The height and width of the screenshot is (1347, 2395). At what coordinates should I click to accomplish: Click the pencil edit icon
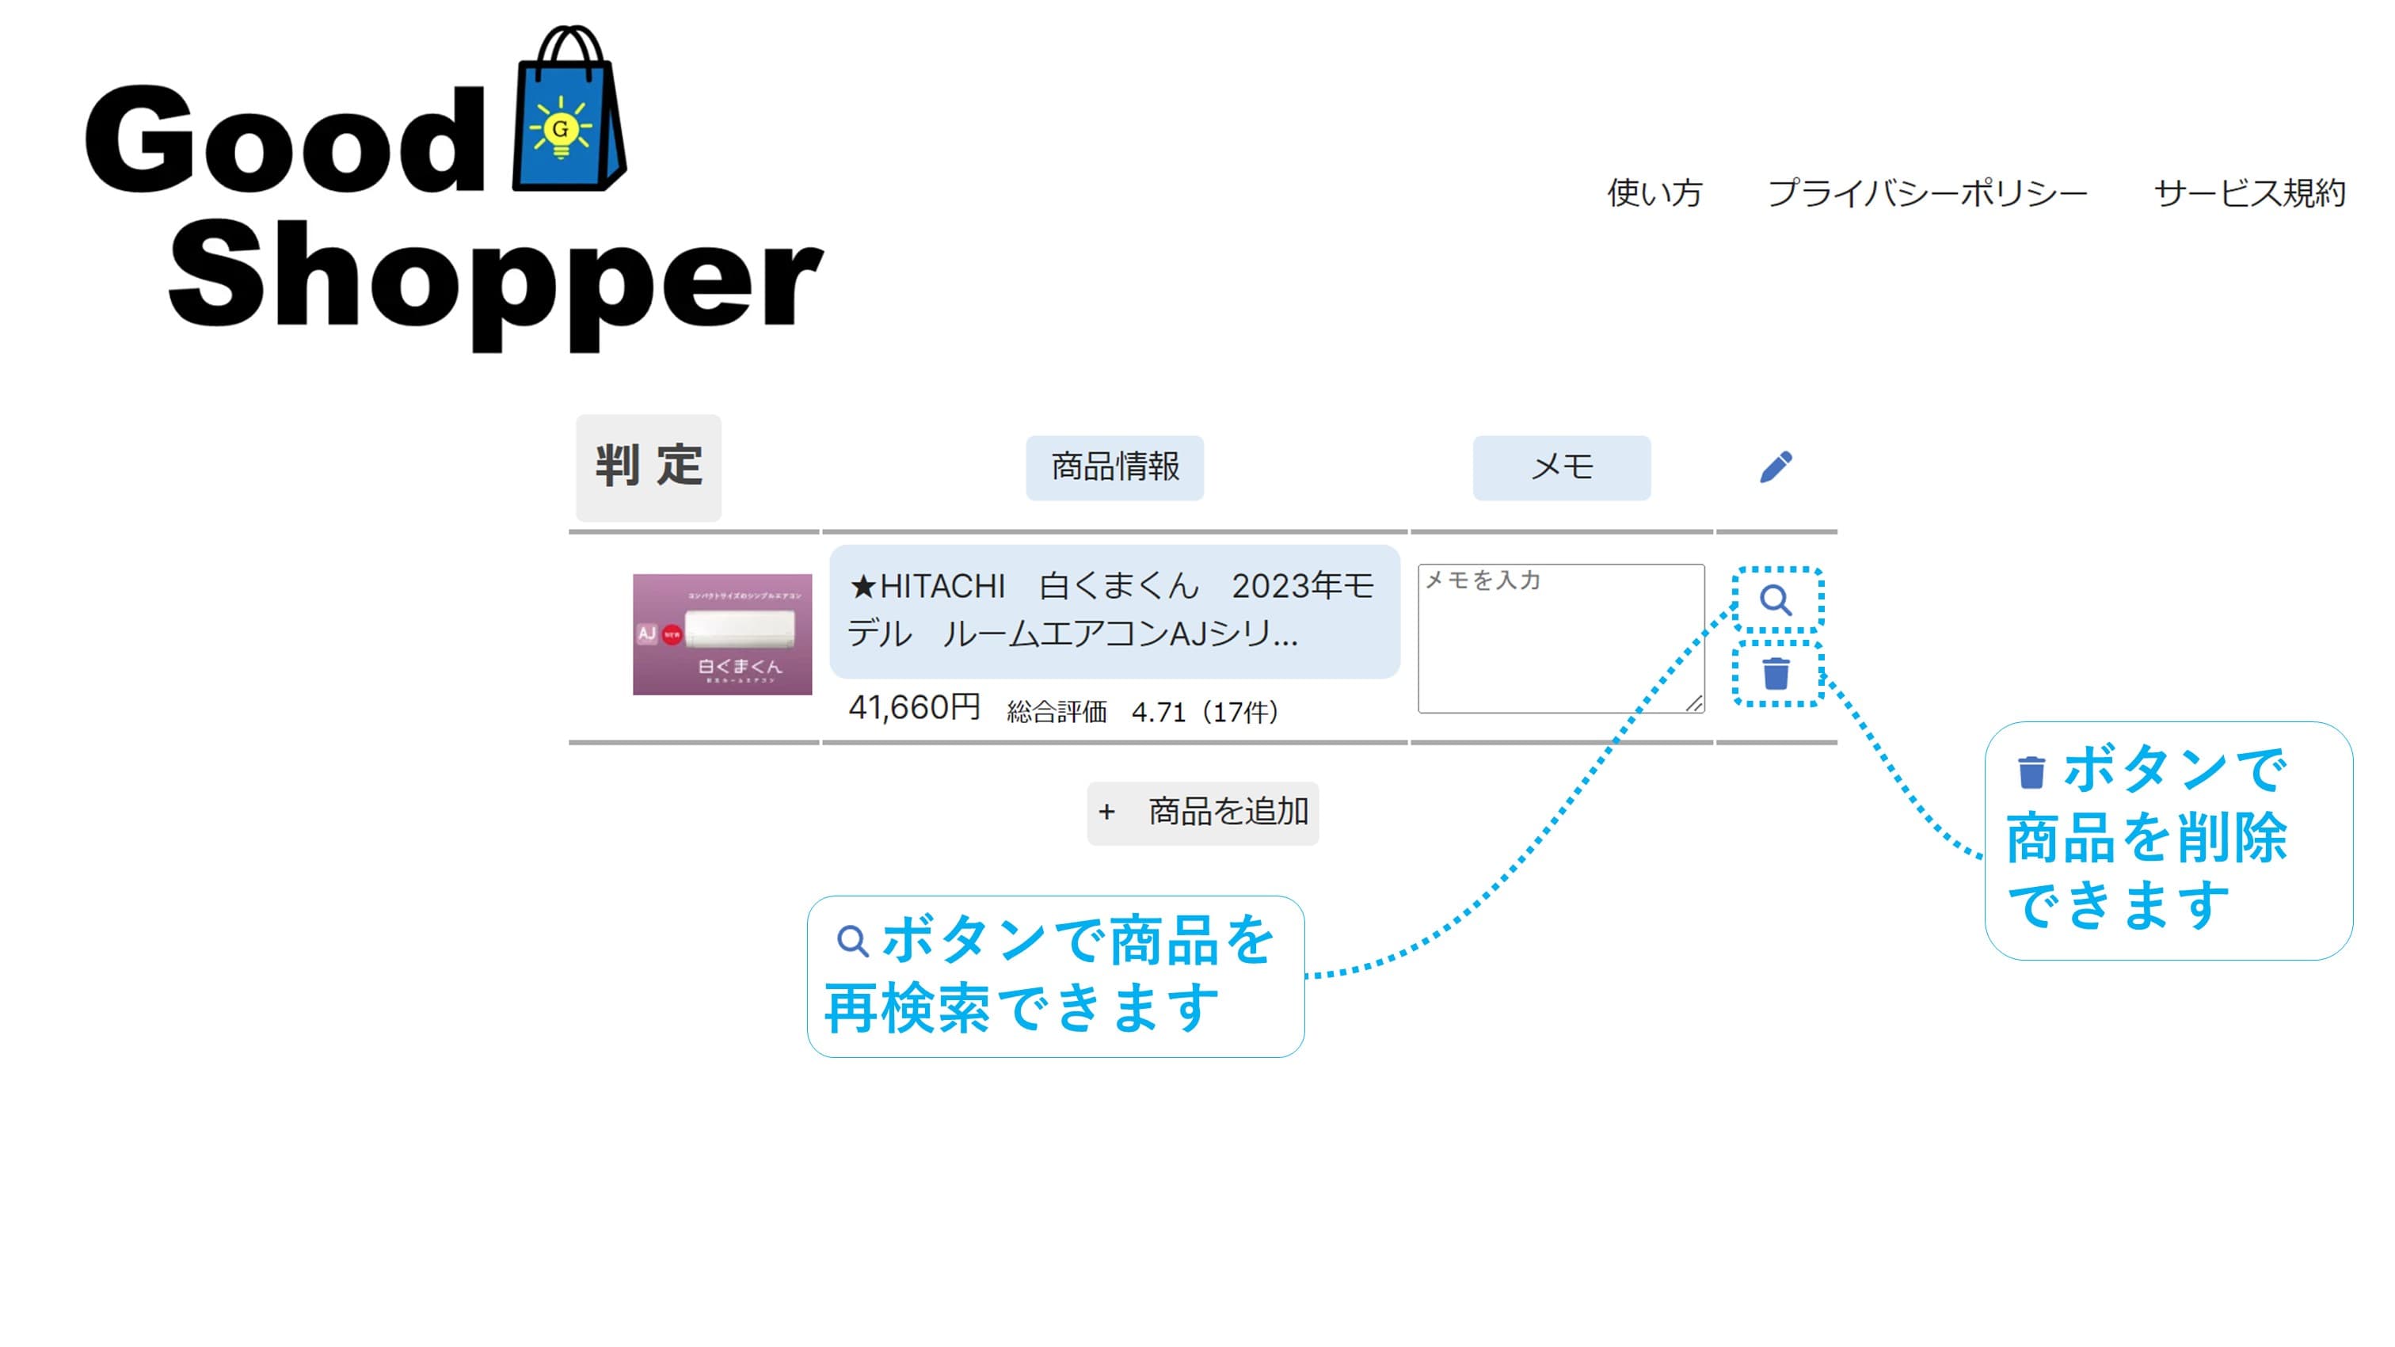tap(1776, 466)
